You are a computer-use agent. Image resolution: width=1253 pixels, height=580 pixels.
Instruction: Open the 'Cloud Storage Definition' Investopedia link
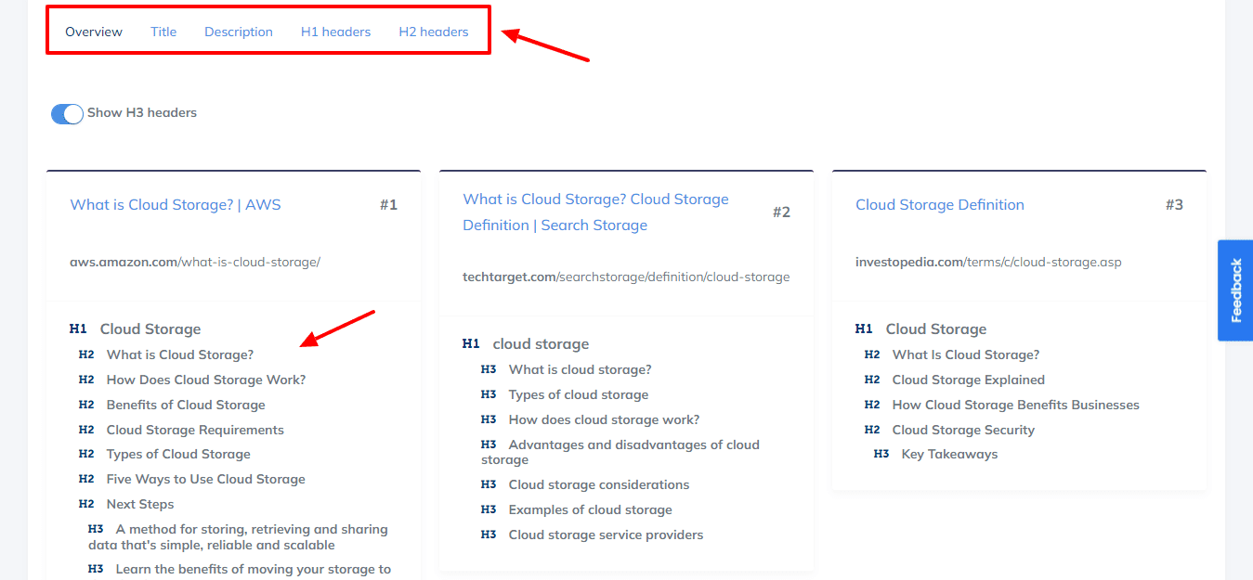click(x=940, y=205)
